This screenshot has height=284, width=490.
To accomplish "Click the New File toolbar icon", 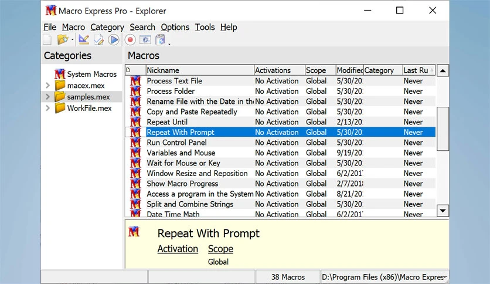I will click(x=47, y=40).
